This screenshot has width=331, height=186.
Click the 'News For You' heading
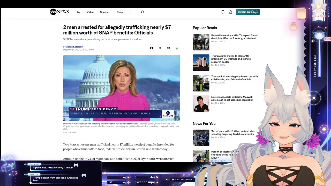[204, 123]
